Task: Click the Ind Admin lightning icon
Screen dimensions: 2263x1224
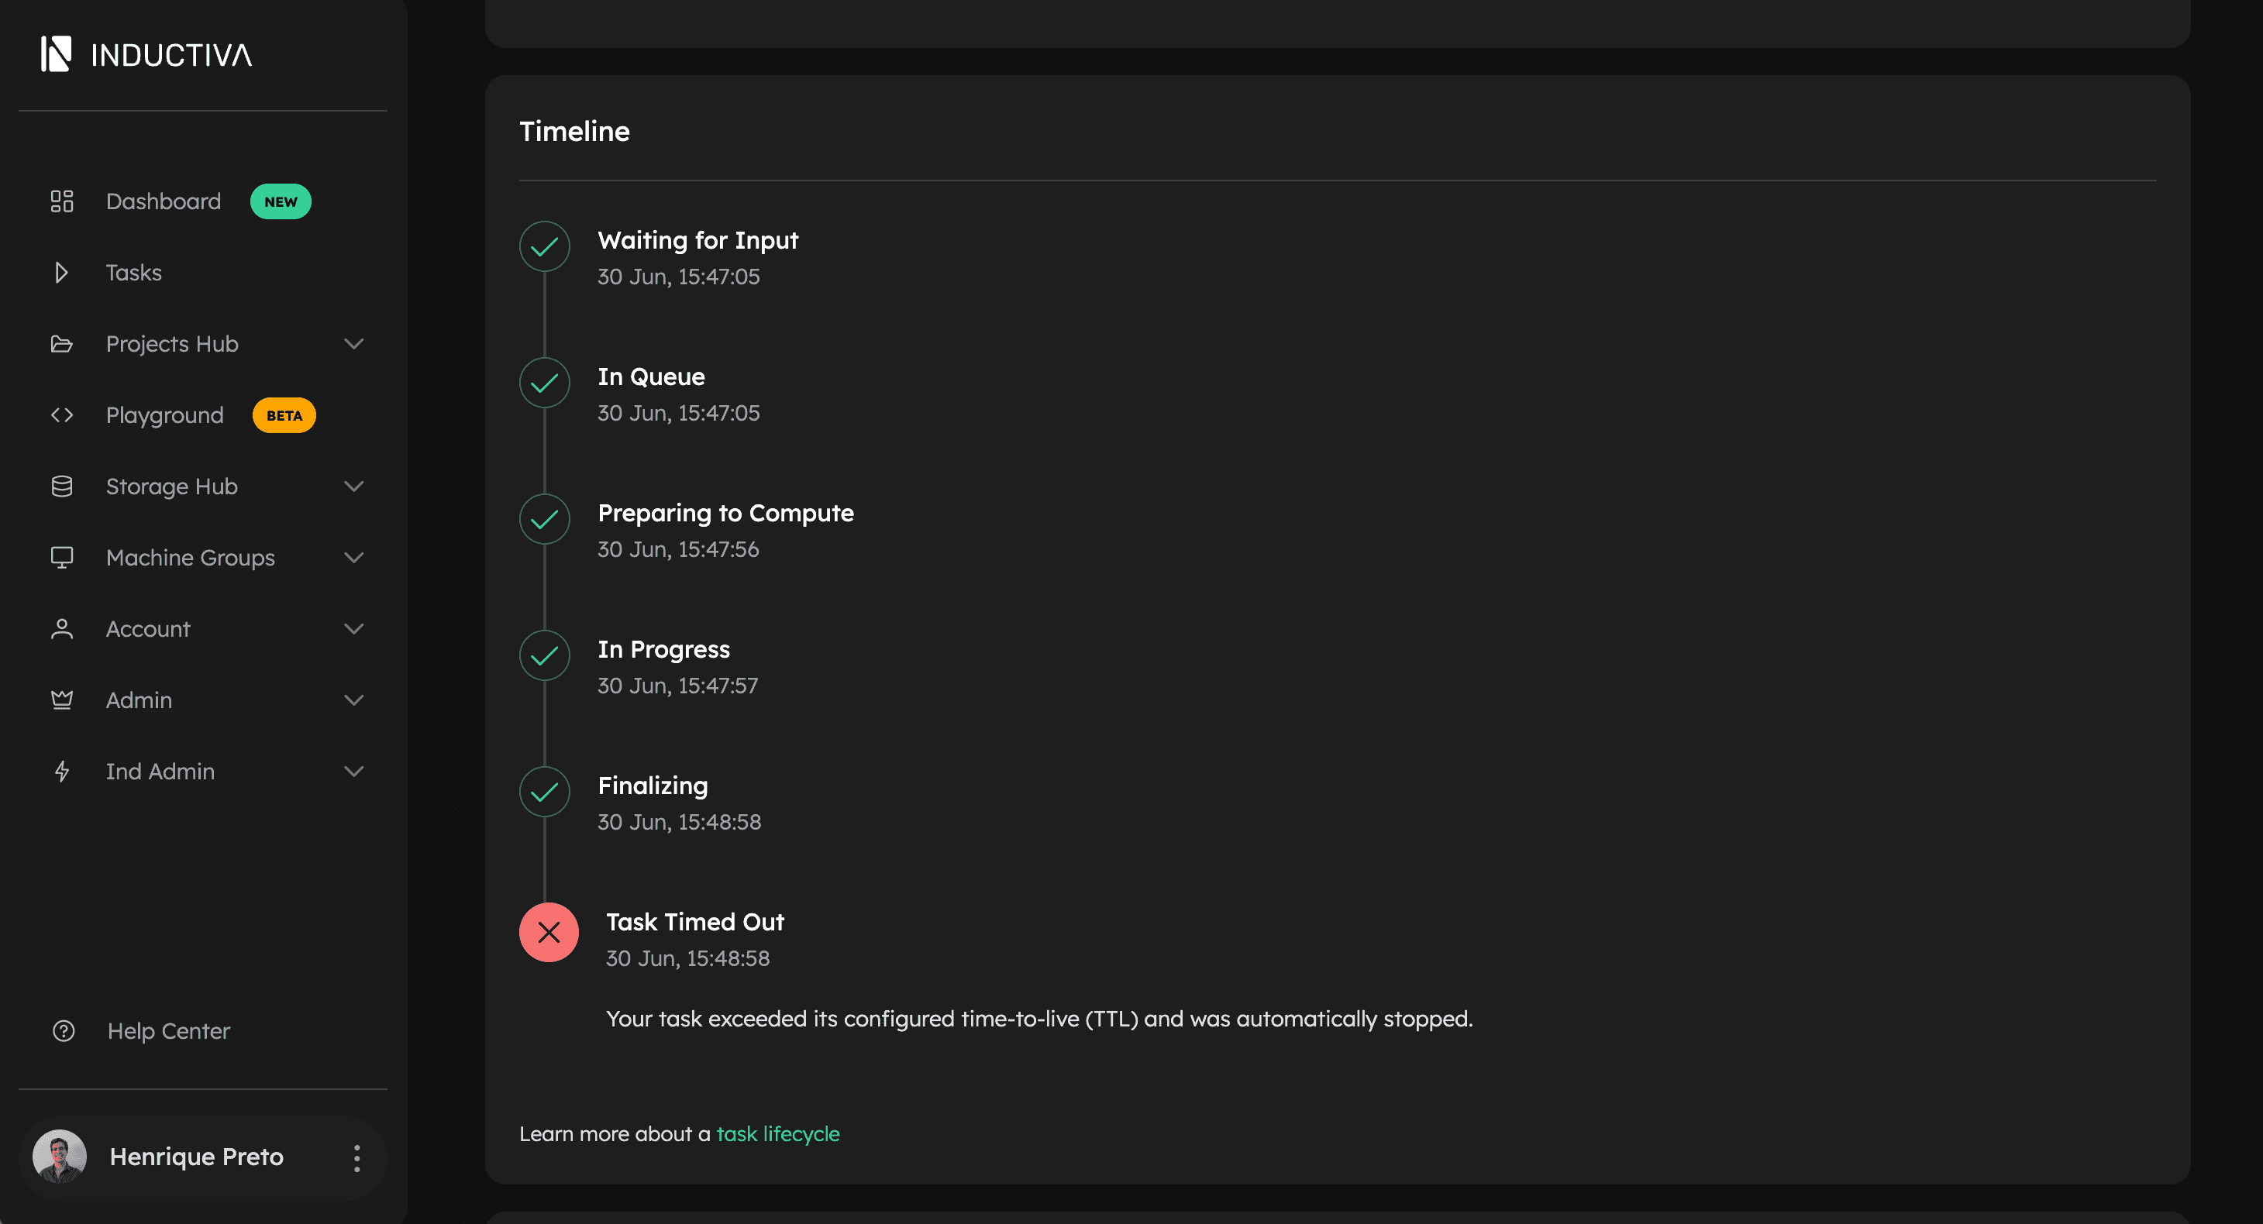Action: click(61, 771)
